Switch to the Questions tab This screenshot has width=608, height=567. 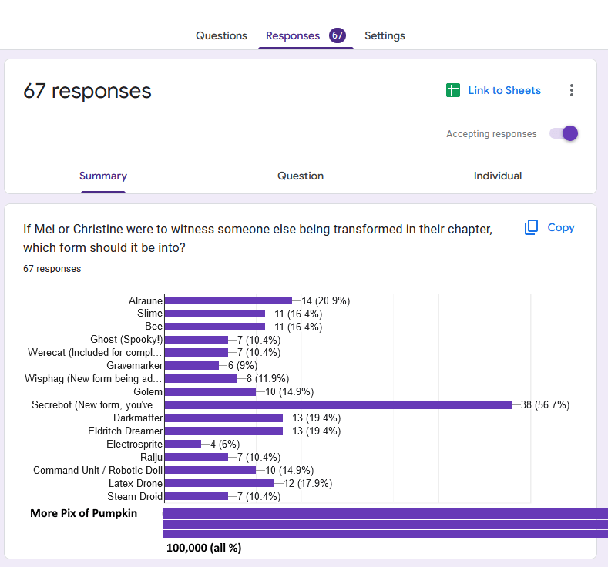[x=221, y=35]
